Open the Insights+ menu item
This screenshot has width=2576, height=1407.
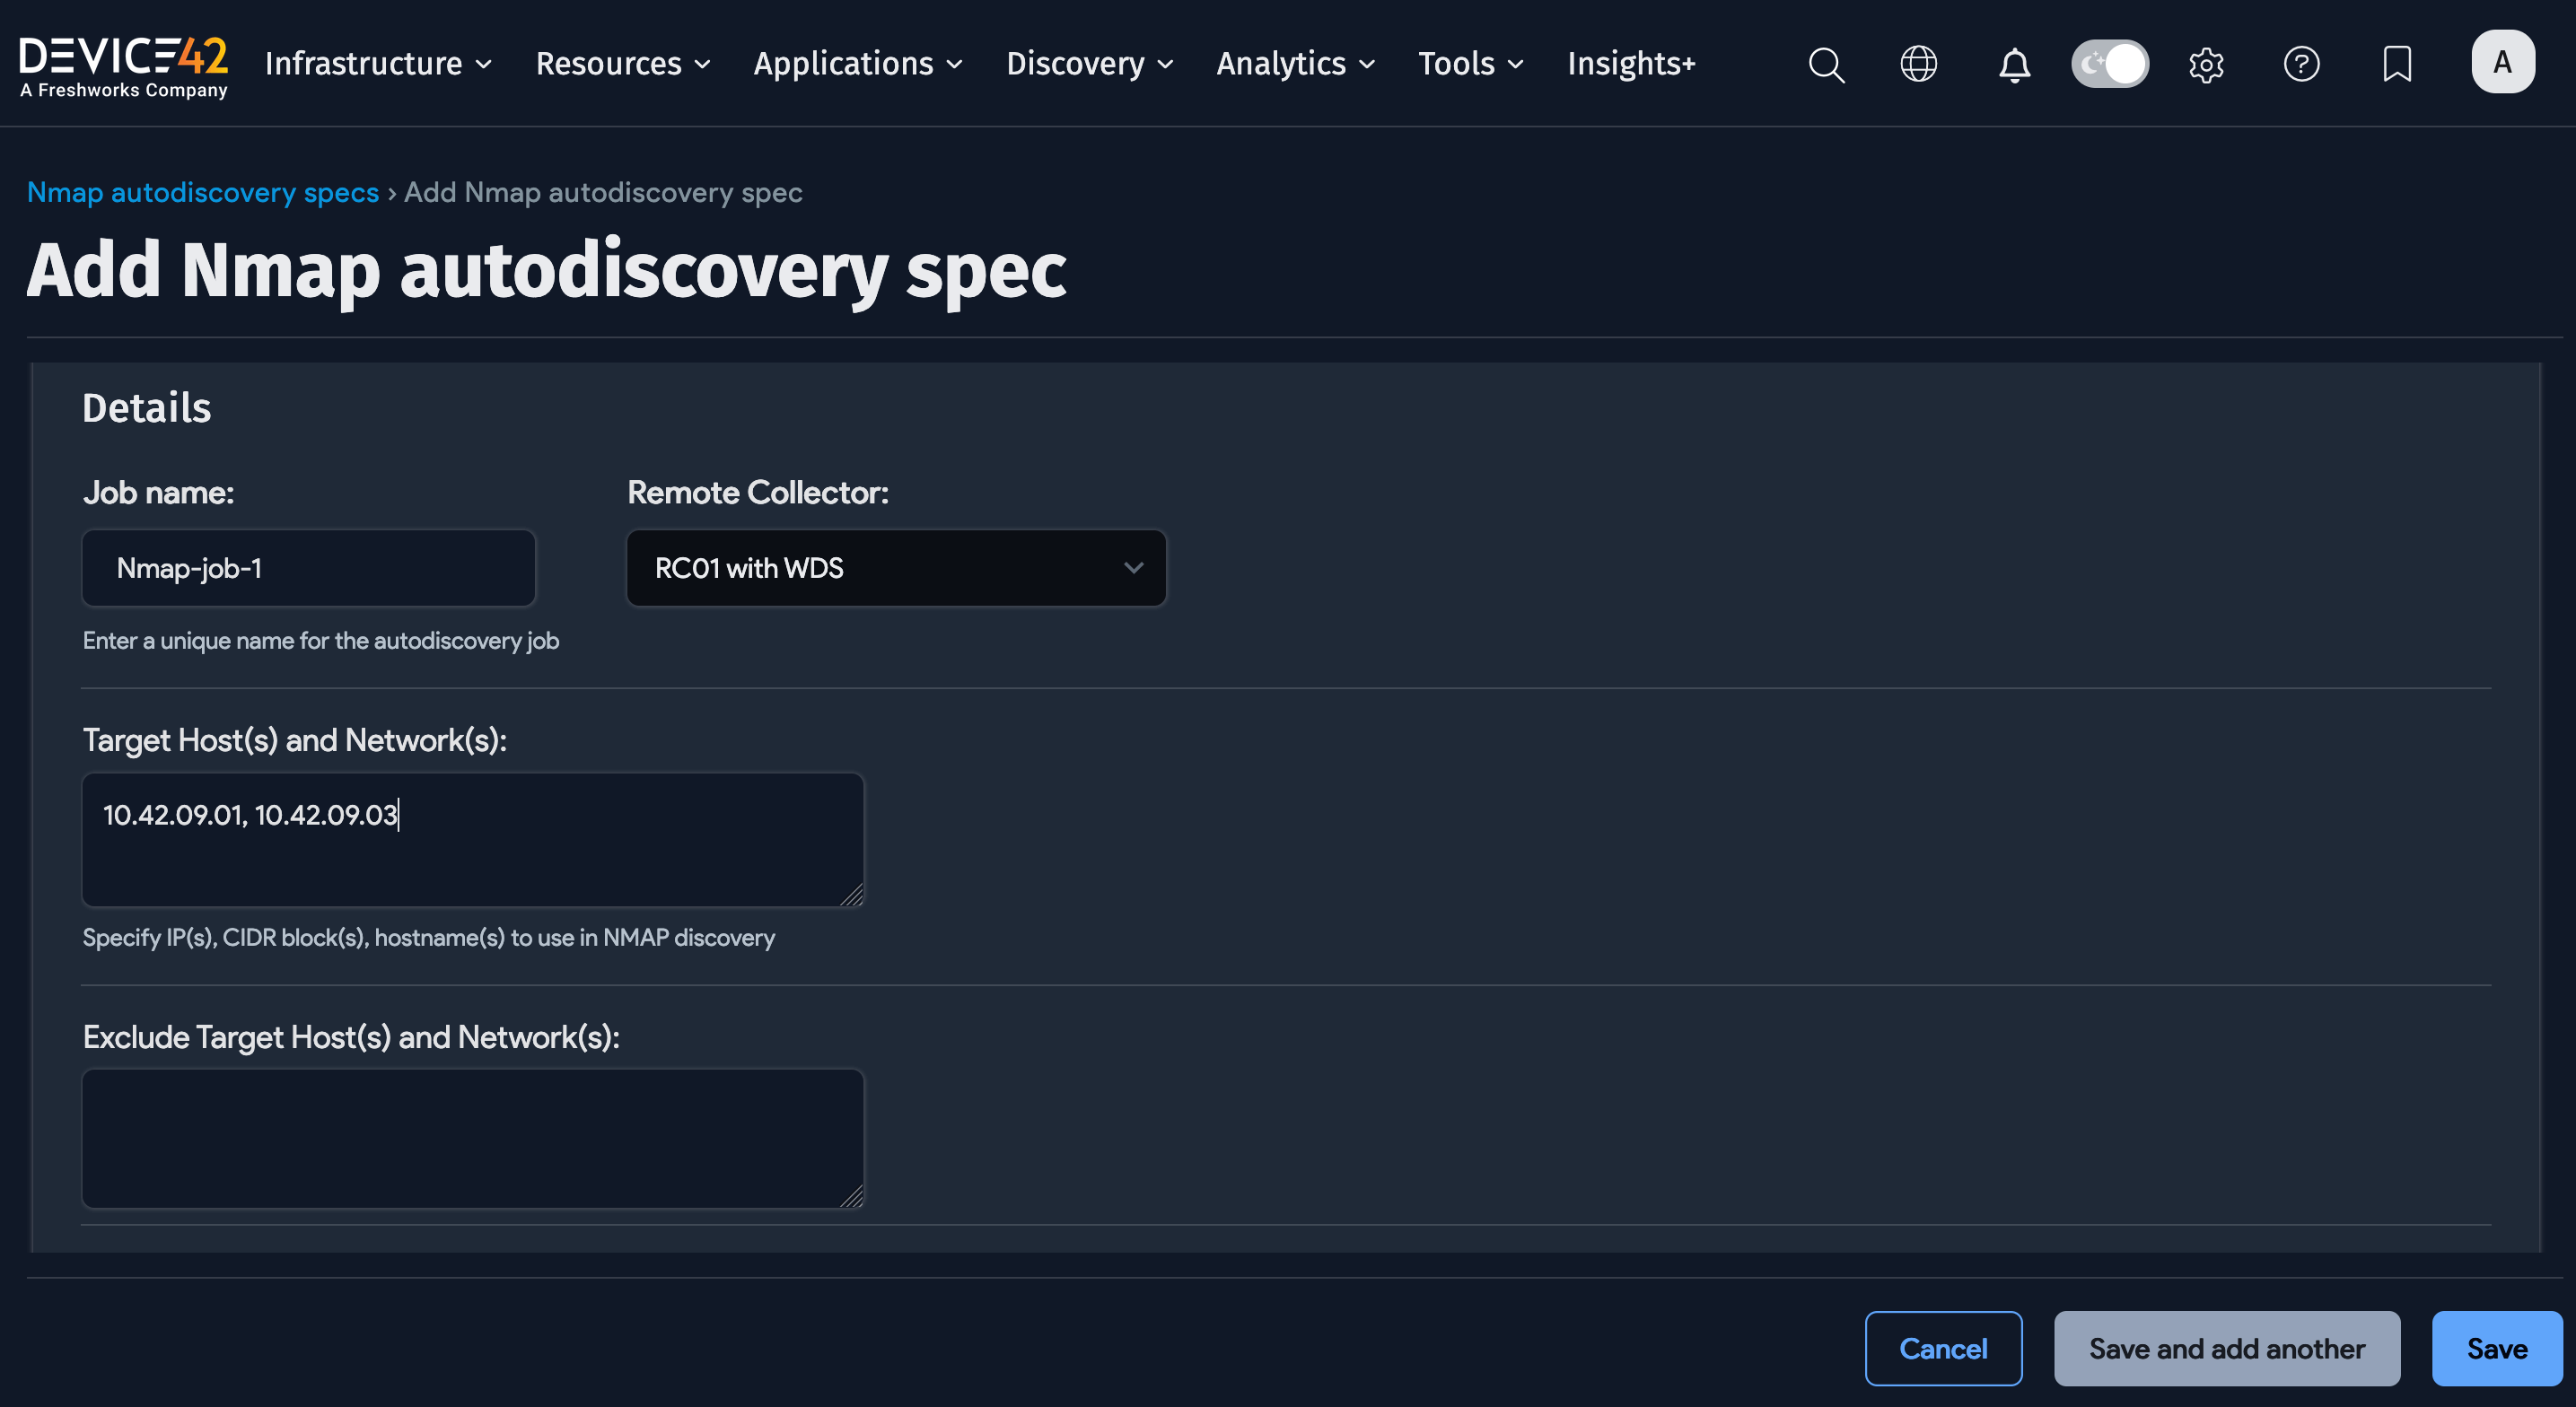[1631, 64]
